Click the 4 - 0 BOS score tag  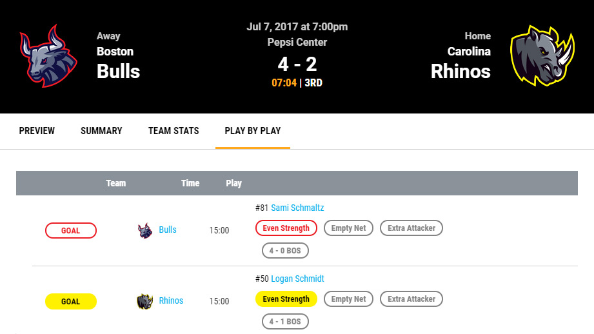[285, 250]
